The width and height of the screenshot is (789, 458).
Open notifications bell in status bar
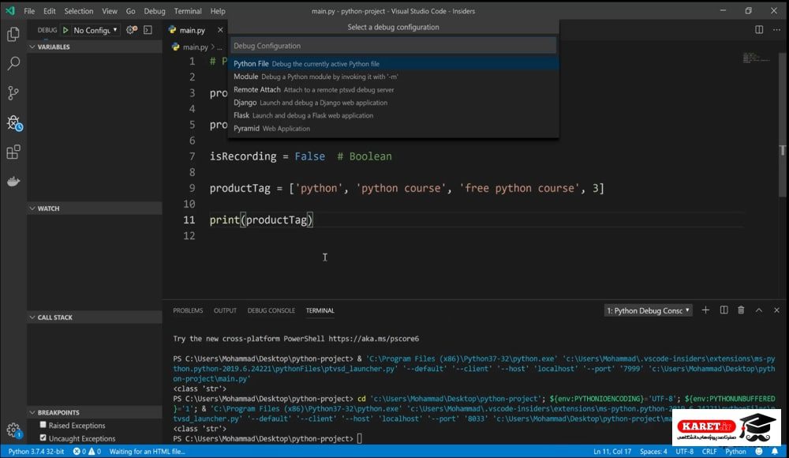(x=775, y=452)
